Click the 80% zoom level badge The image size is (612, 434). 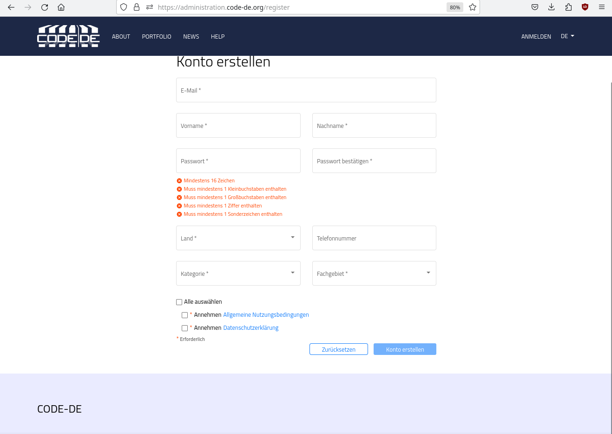point(455,7)
